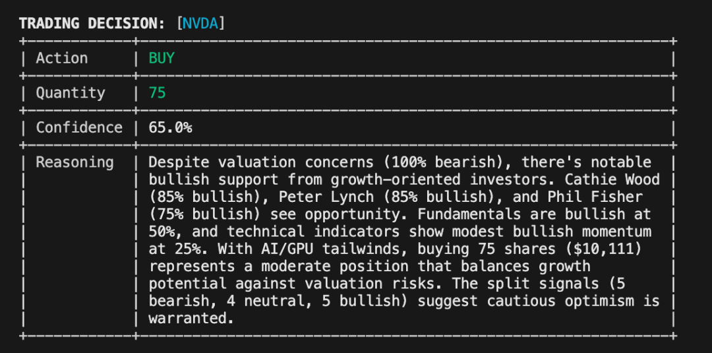Viewport: 712px width, 353px height.
Task: Click the NVDA ticker symbol
Action: [200, 24]
